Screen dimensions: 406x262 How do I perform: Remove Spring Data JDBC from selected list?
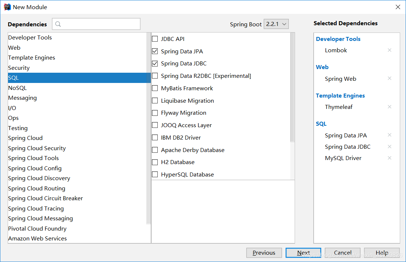click(390, 147)
